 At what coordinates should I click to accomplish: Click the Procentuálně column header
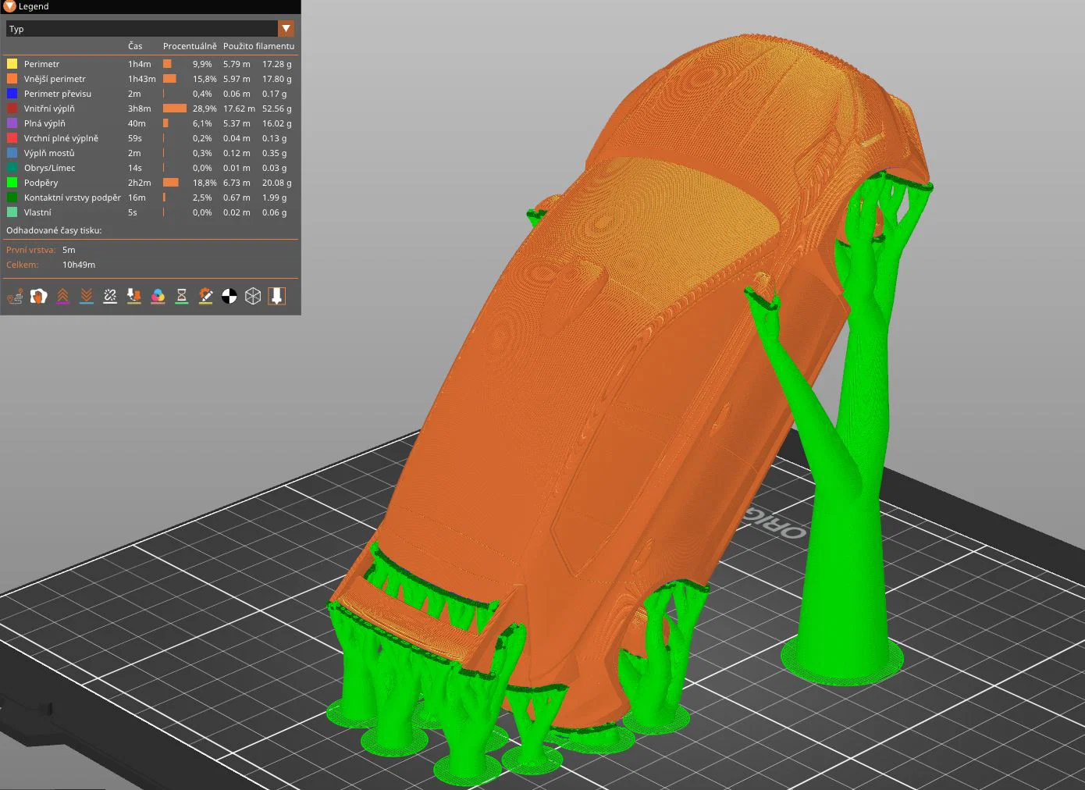pyautogui.click(x=190, y=46)
